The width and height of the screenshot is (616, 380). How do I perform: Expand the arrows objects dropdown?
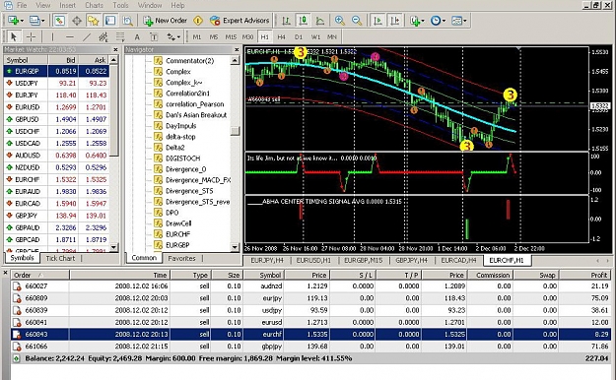[178, 36]
